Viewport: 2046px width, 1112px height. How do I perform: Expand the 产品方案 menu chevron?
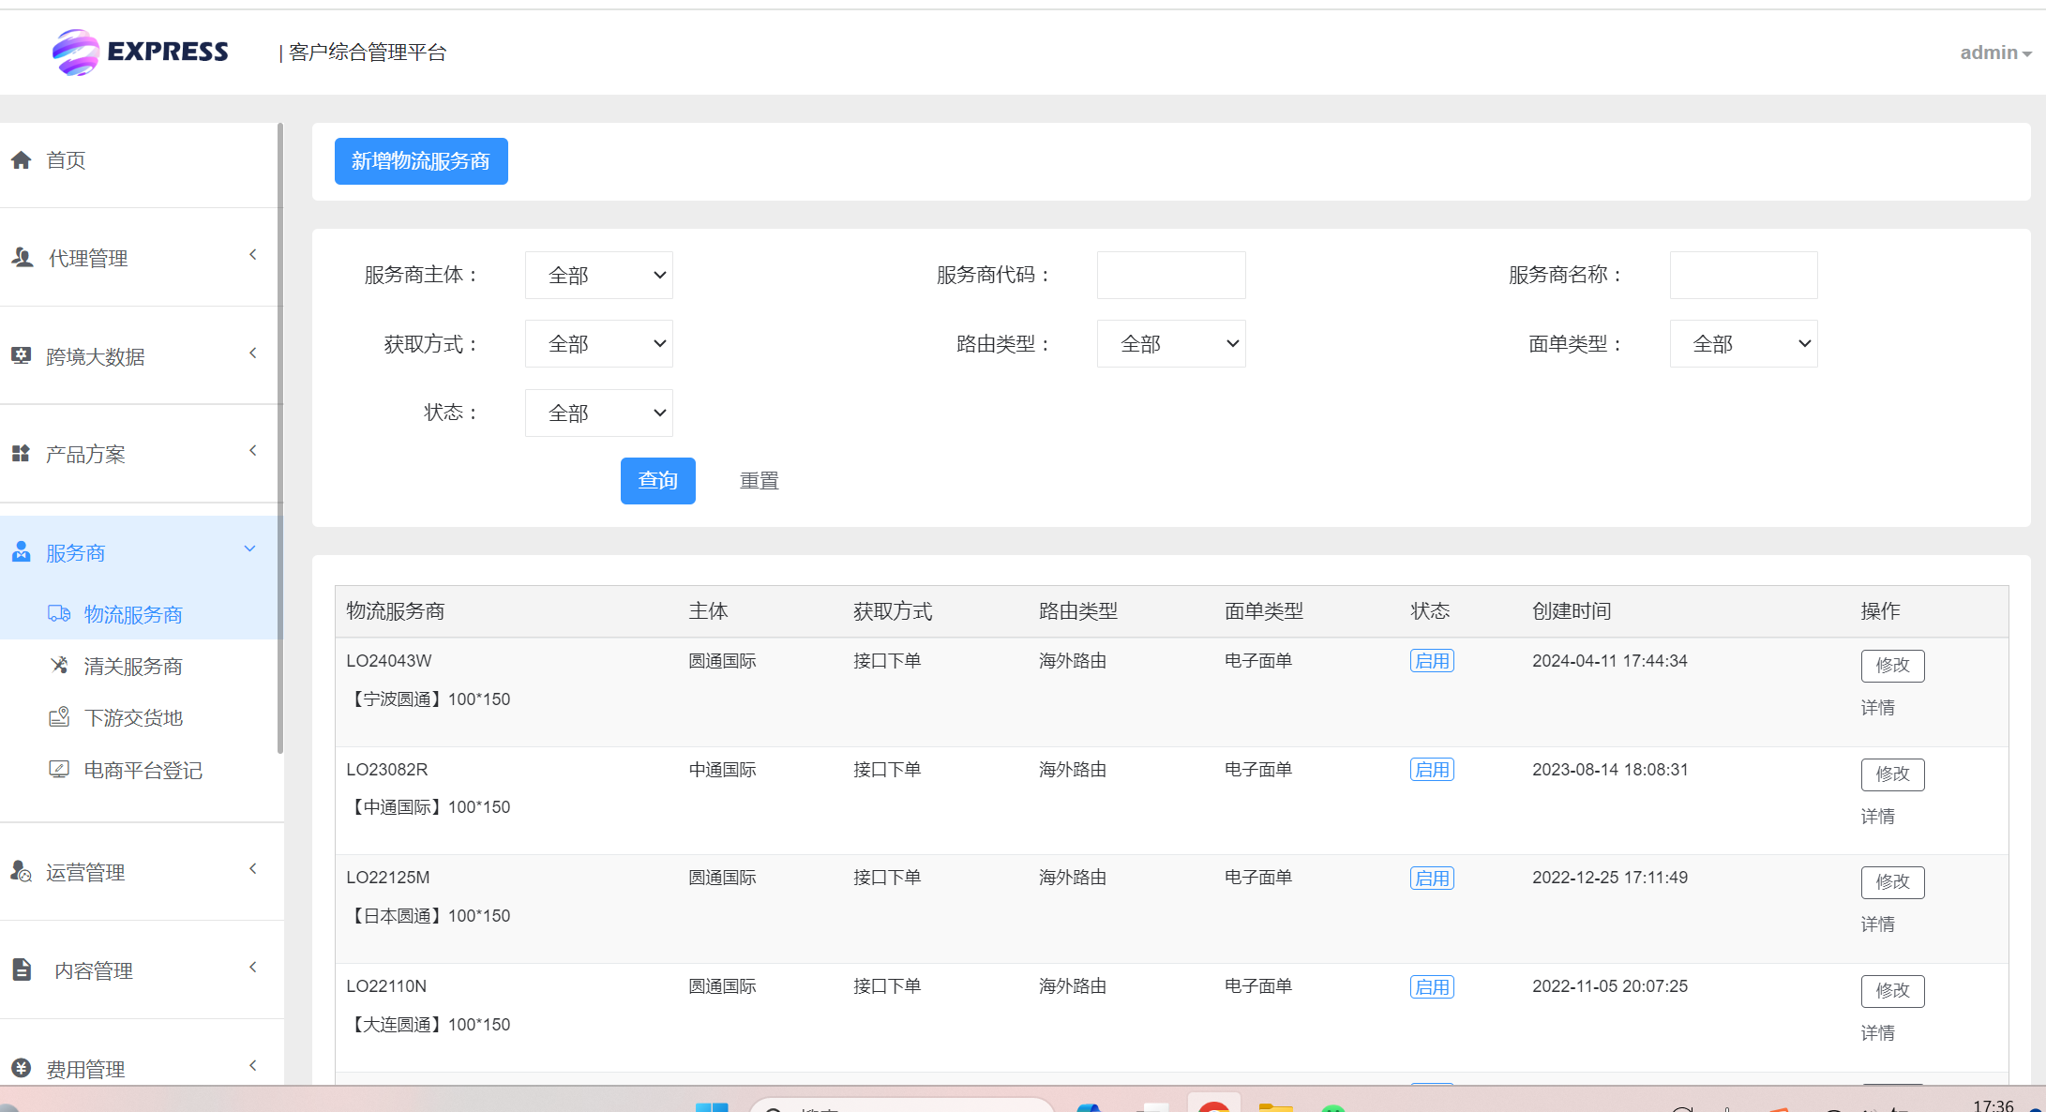tap(252, 451)
